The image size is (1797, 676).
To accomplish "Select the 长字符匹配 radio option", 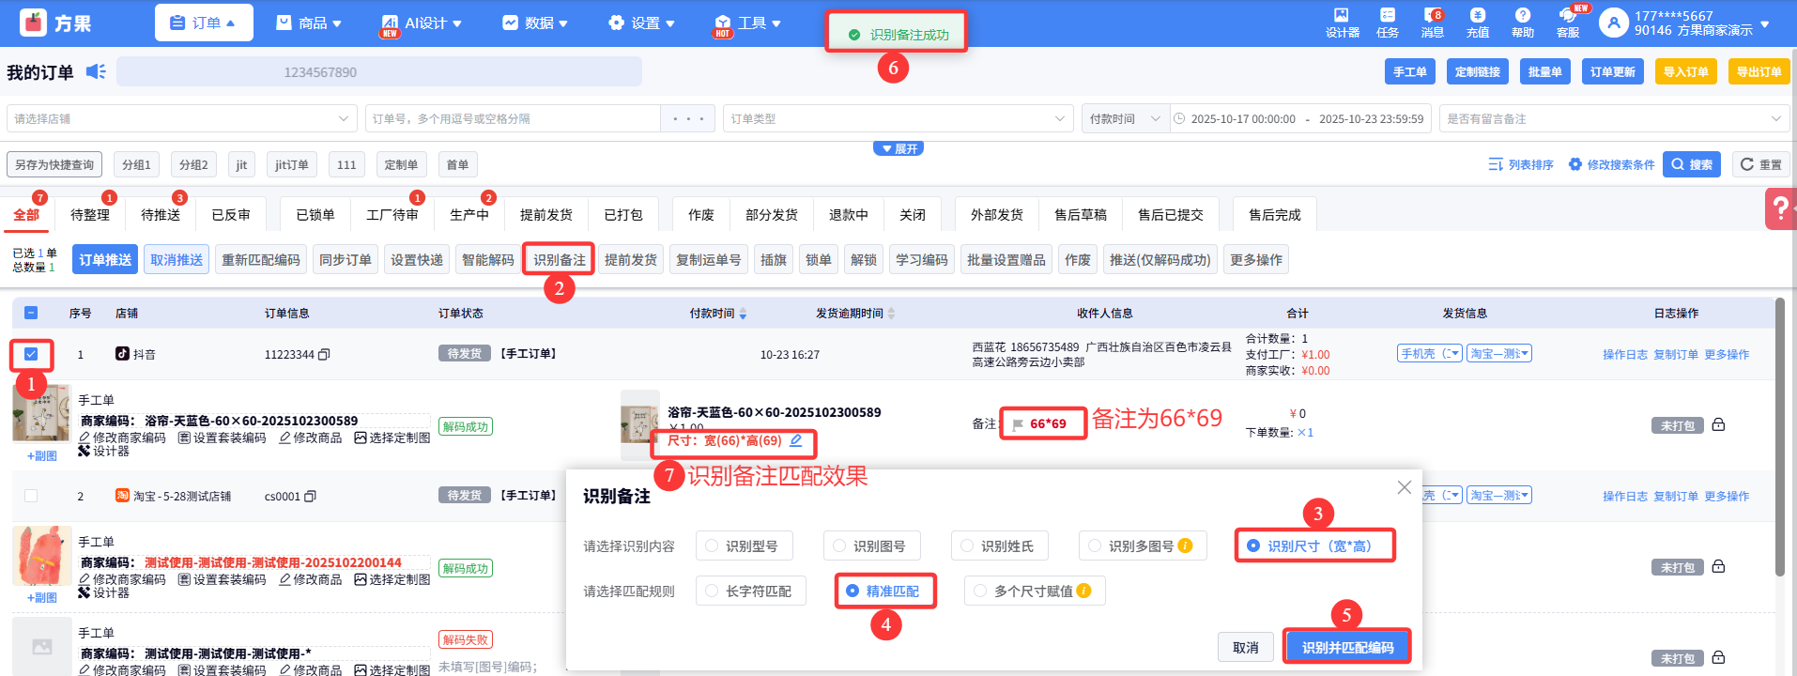I will click(712, 591).
